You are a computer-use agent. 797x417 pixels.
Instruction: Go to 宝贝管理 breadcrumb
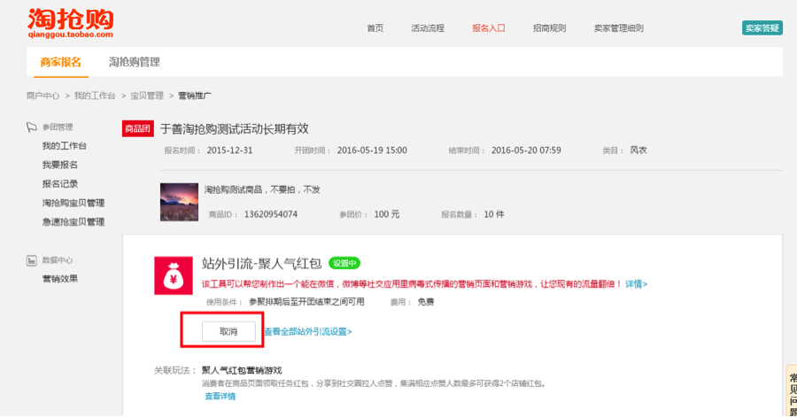147,96
